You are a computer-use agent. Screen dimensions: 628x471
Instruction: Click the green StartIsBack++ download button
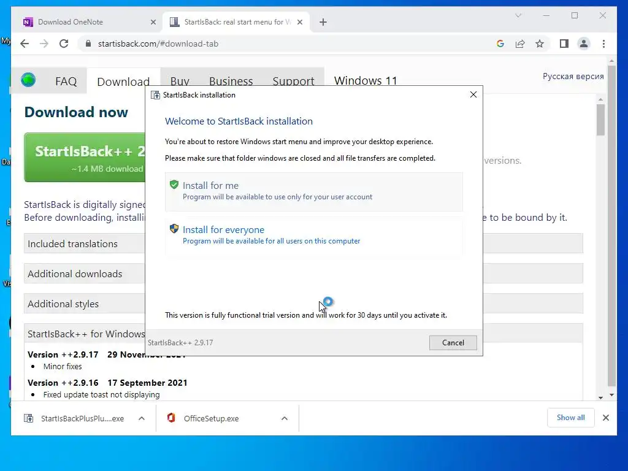coord(85,158)
